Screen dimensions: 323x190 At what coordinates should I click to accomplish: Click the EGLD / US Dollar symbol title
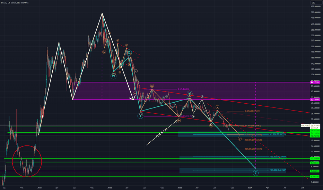(x=15, y=3)
